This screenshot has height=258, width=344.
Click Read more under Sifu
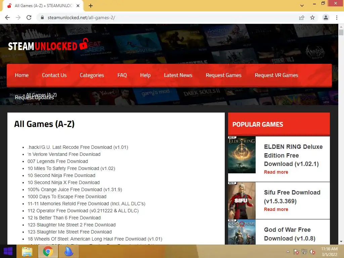coord(276,209)
